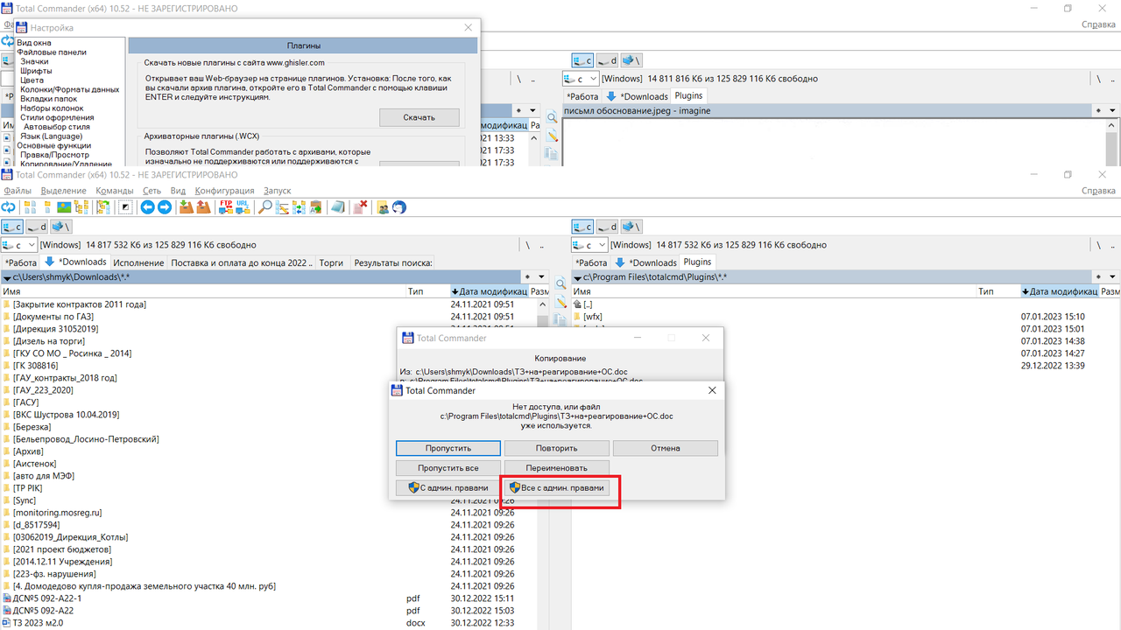This screenshot has width=1121, height=630.
Task: Click the Отмена button in the dialog
Action: [666, 448]
